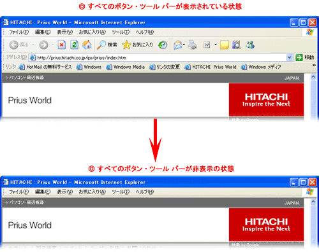This screenshot has height=252, width=319.
Task: Click IE title bar icon in lower window
Action: 6,182
